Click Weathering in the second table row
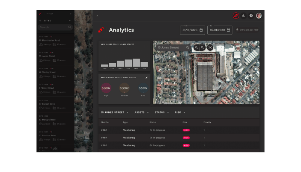The height and width of the screenshot is (172, 301). (129, 138)
